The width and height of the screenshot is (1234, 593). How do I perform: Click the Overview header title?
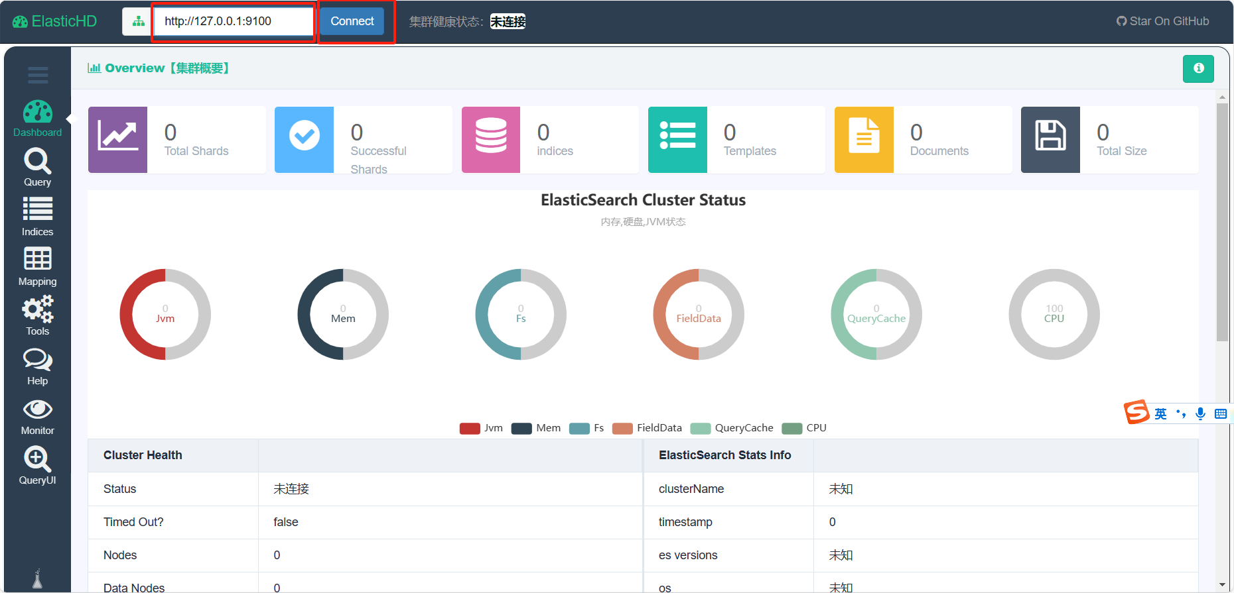pos(159,68)
